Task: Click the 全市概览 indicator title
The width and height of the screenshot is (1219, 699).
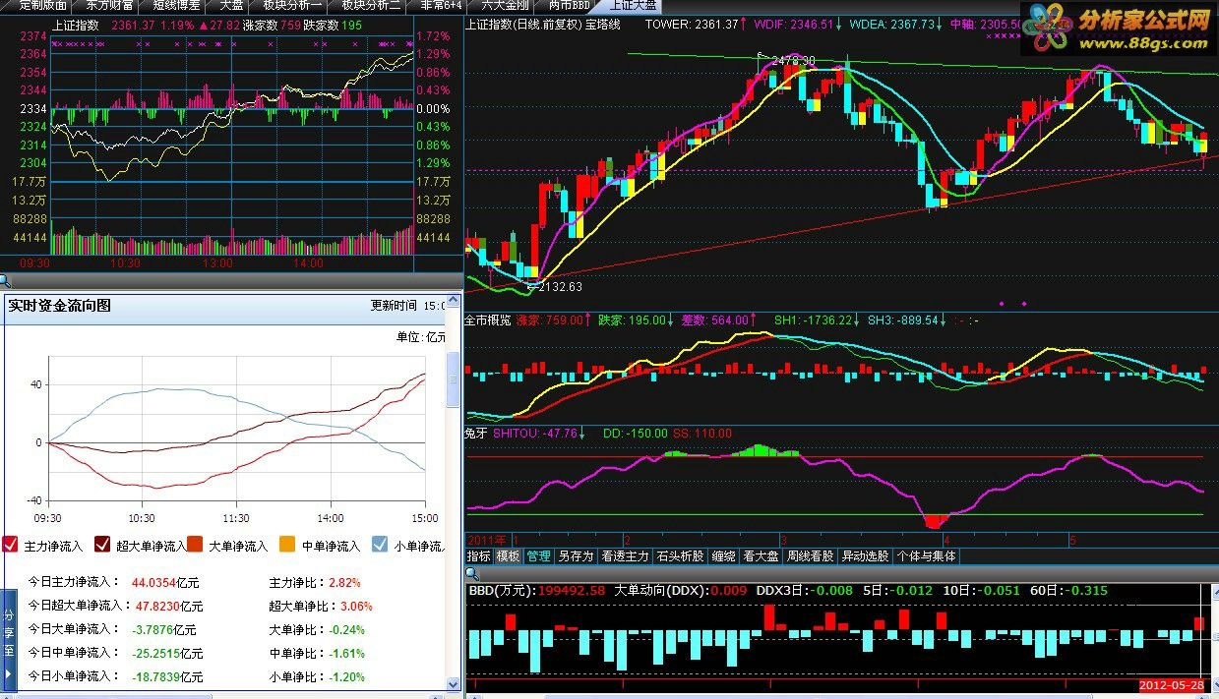Action: 488,320
